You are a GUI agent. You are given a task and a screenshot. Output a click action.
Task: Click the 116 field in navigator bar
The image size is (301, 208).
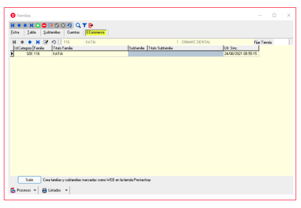73,42
